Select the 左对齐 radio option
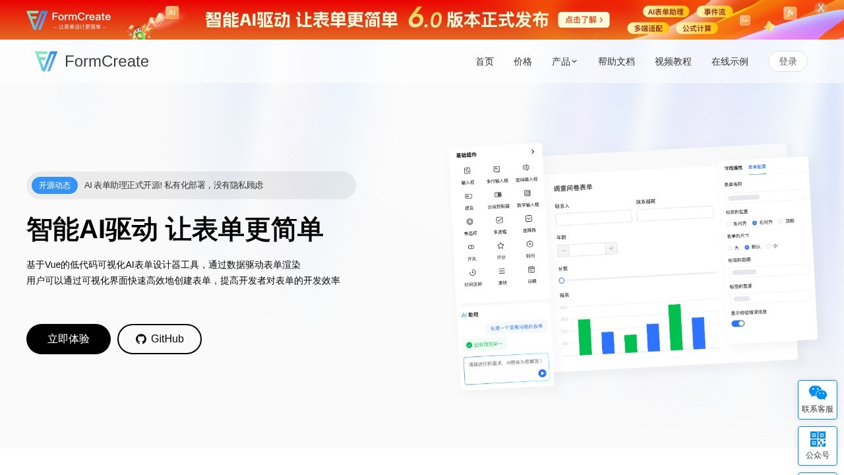844x475 pixels. pos(729,224)
